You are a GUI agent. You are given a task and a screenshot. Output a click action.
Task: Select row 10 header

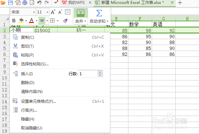pos(5,78)
